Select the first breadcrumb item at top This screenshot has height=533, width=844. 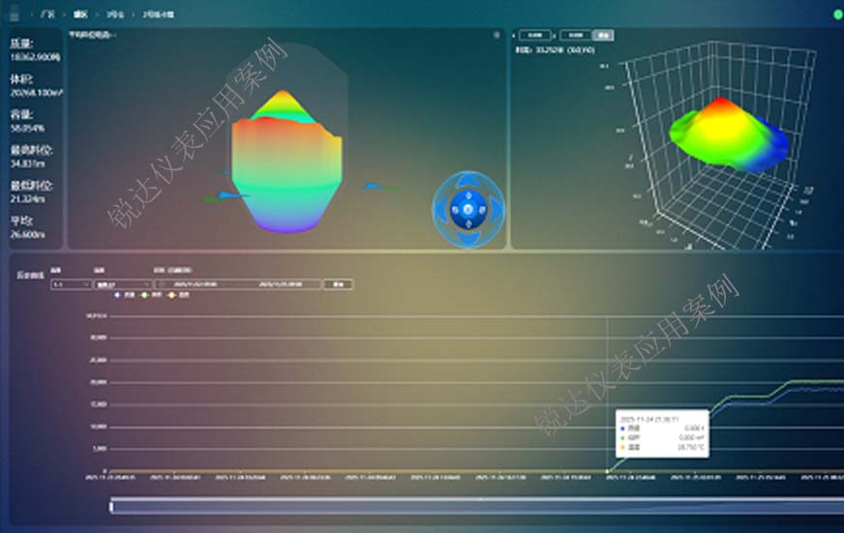(45, 15)
